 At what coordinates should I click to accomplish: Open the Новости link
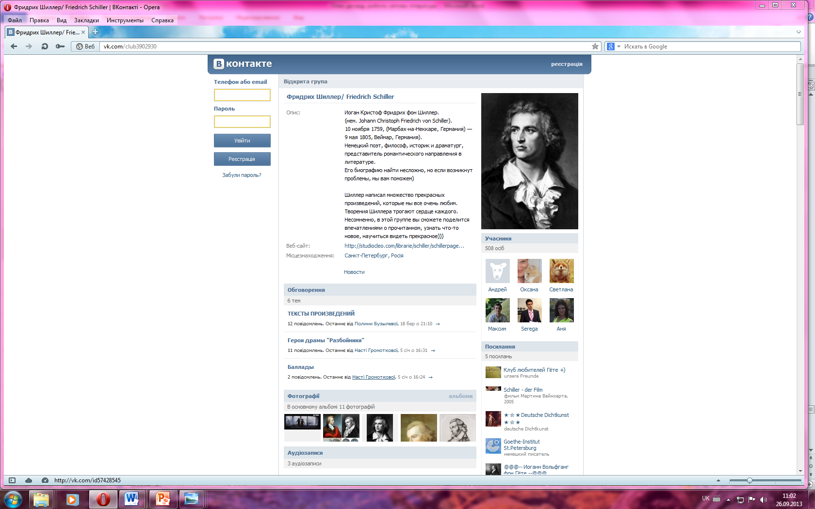pyautogui.click(x=354, y=272)
